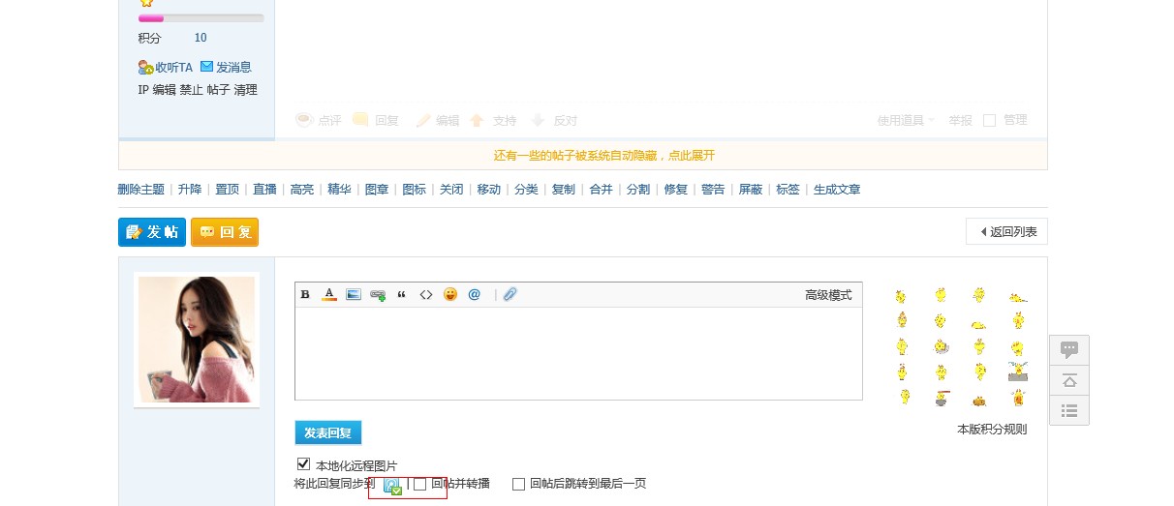Sync reply via Tencent Weibo icon
The height and width of the screenshot is (506, 1174).
point(392,487)
